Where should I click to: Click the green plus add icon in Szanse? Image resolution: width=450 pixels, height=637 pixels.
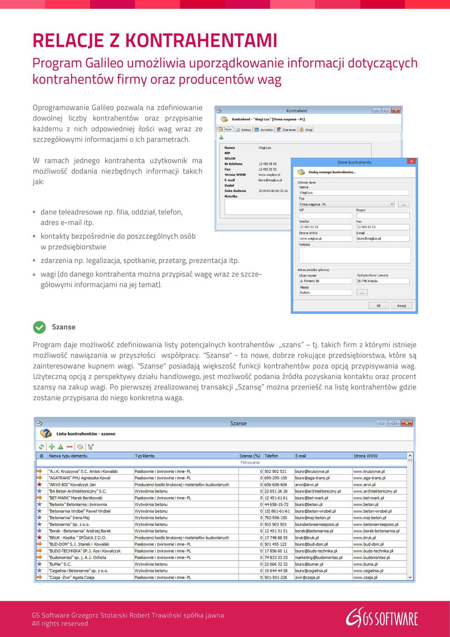(x=52, y=447)
